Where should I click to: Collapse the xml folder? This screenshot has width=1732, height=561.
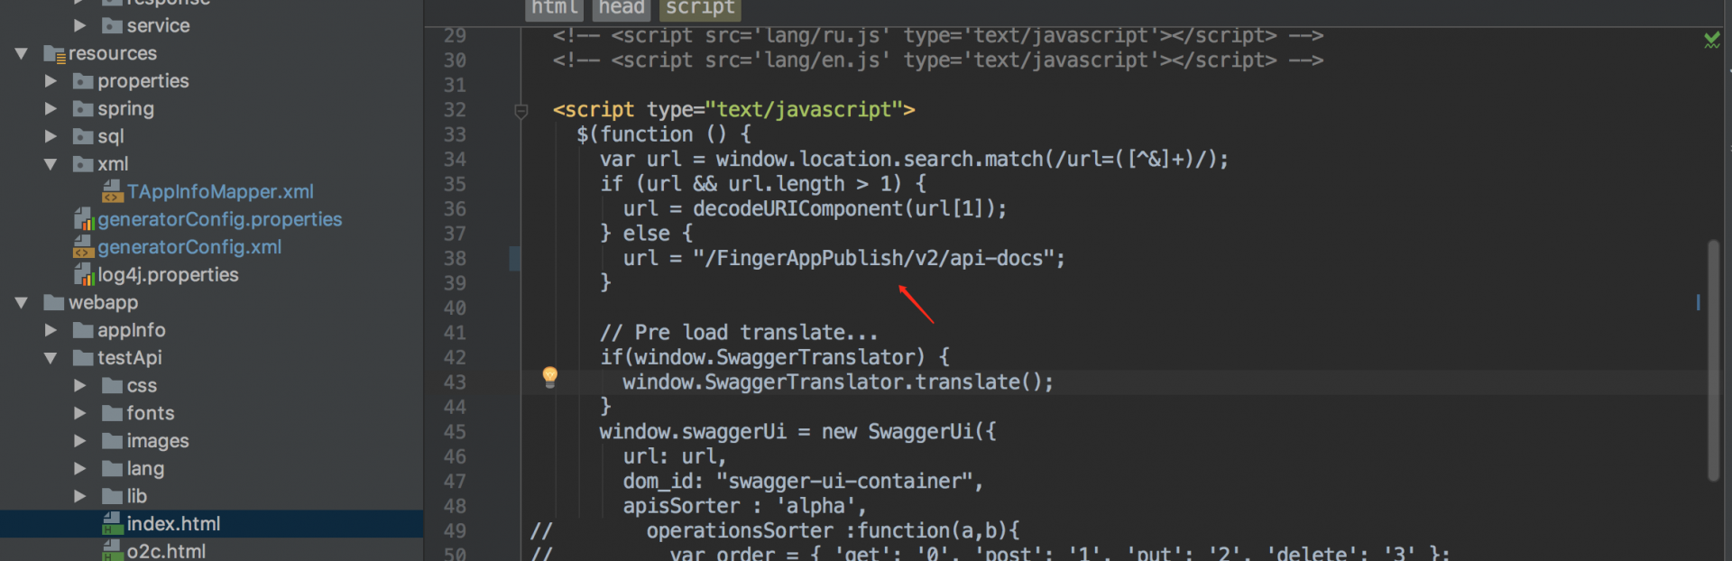[x=51, y=164]
